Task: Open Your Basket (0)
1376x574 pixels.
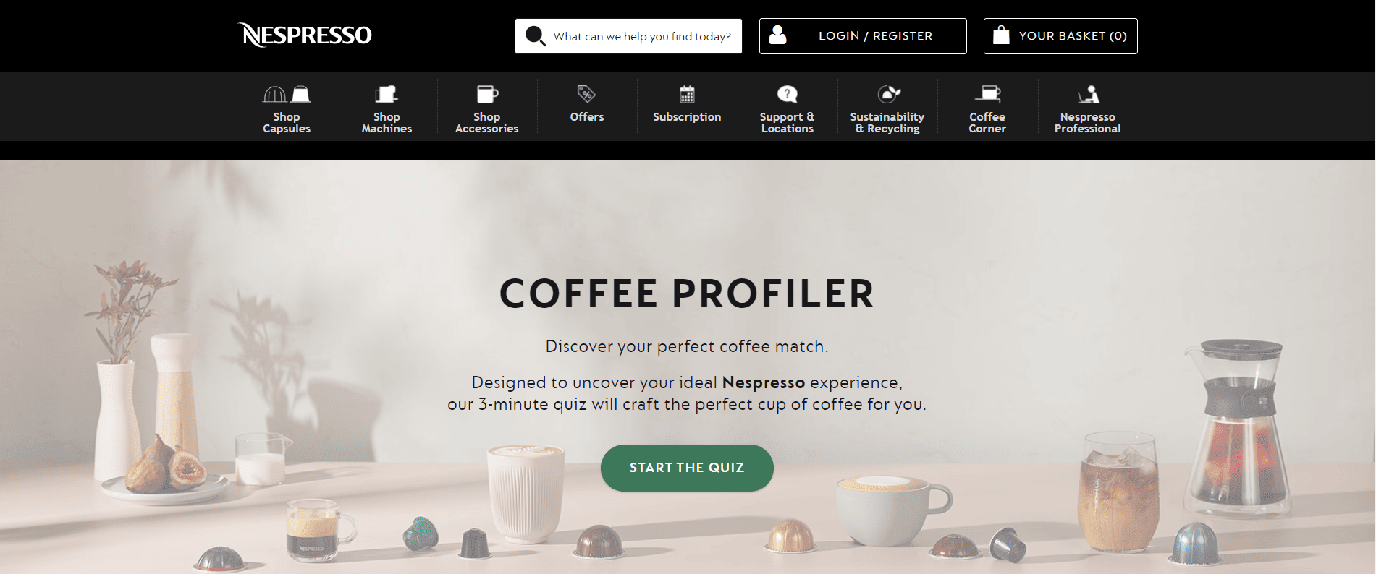Action: coord(1060,36)
